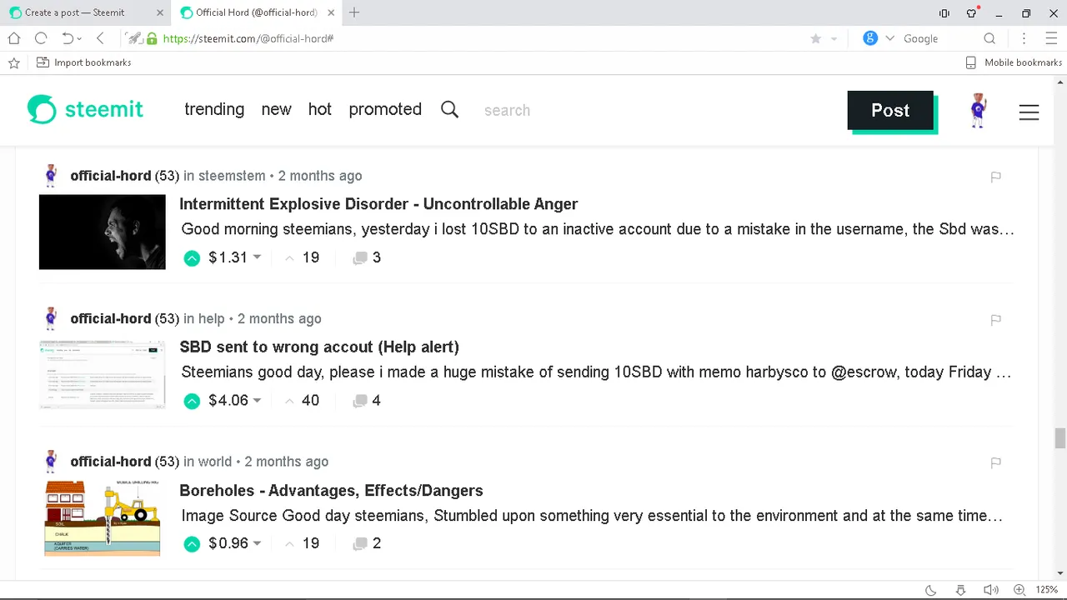Open the sidebar panel icon in title bar
The image size is (1067, 600).
944,12
